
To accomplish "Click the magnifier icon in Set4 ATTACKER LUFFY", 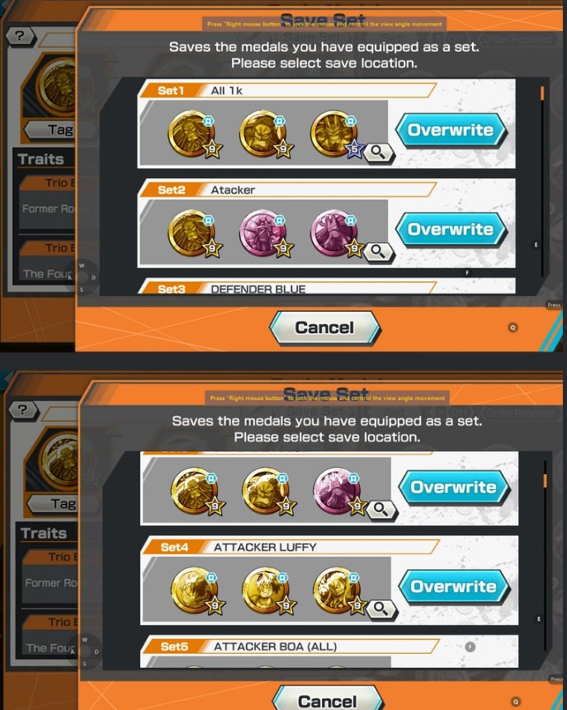I will tap(381, 609).
